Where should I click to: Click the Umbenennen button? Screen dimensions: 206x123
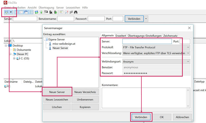click(85, 100)
